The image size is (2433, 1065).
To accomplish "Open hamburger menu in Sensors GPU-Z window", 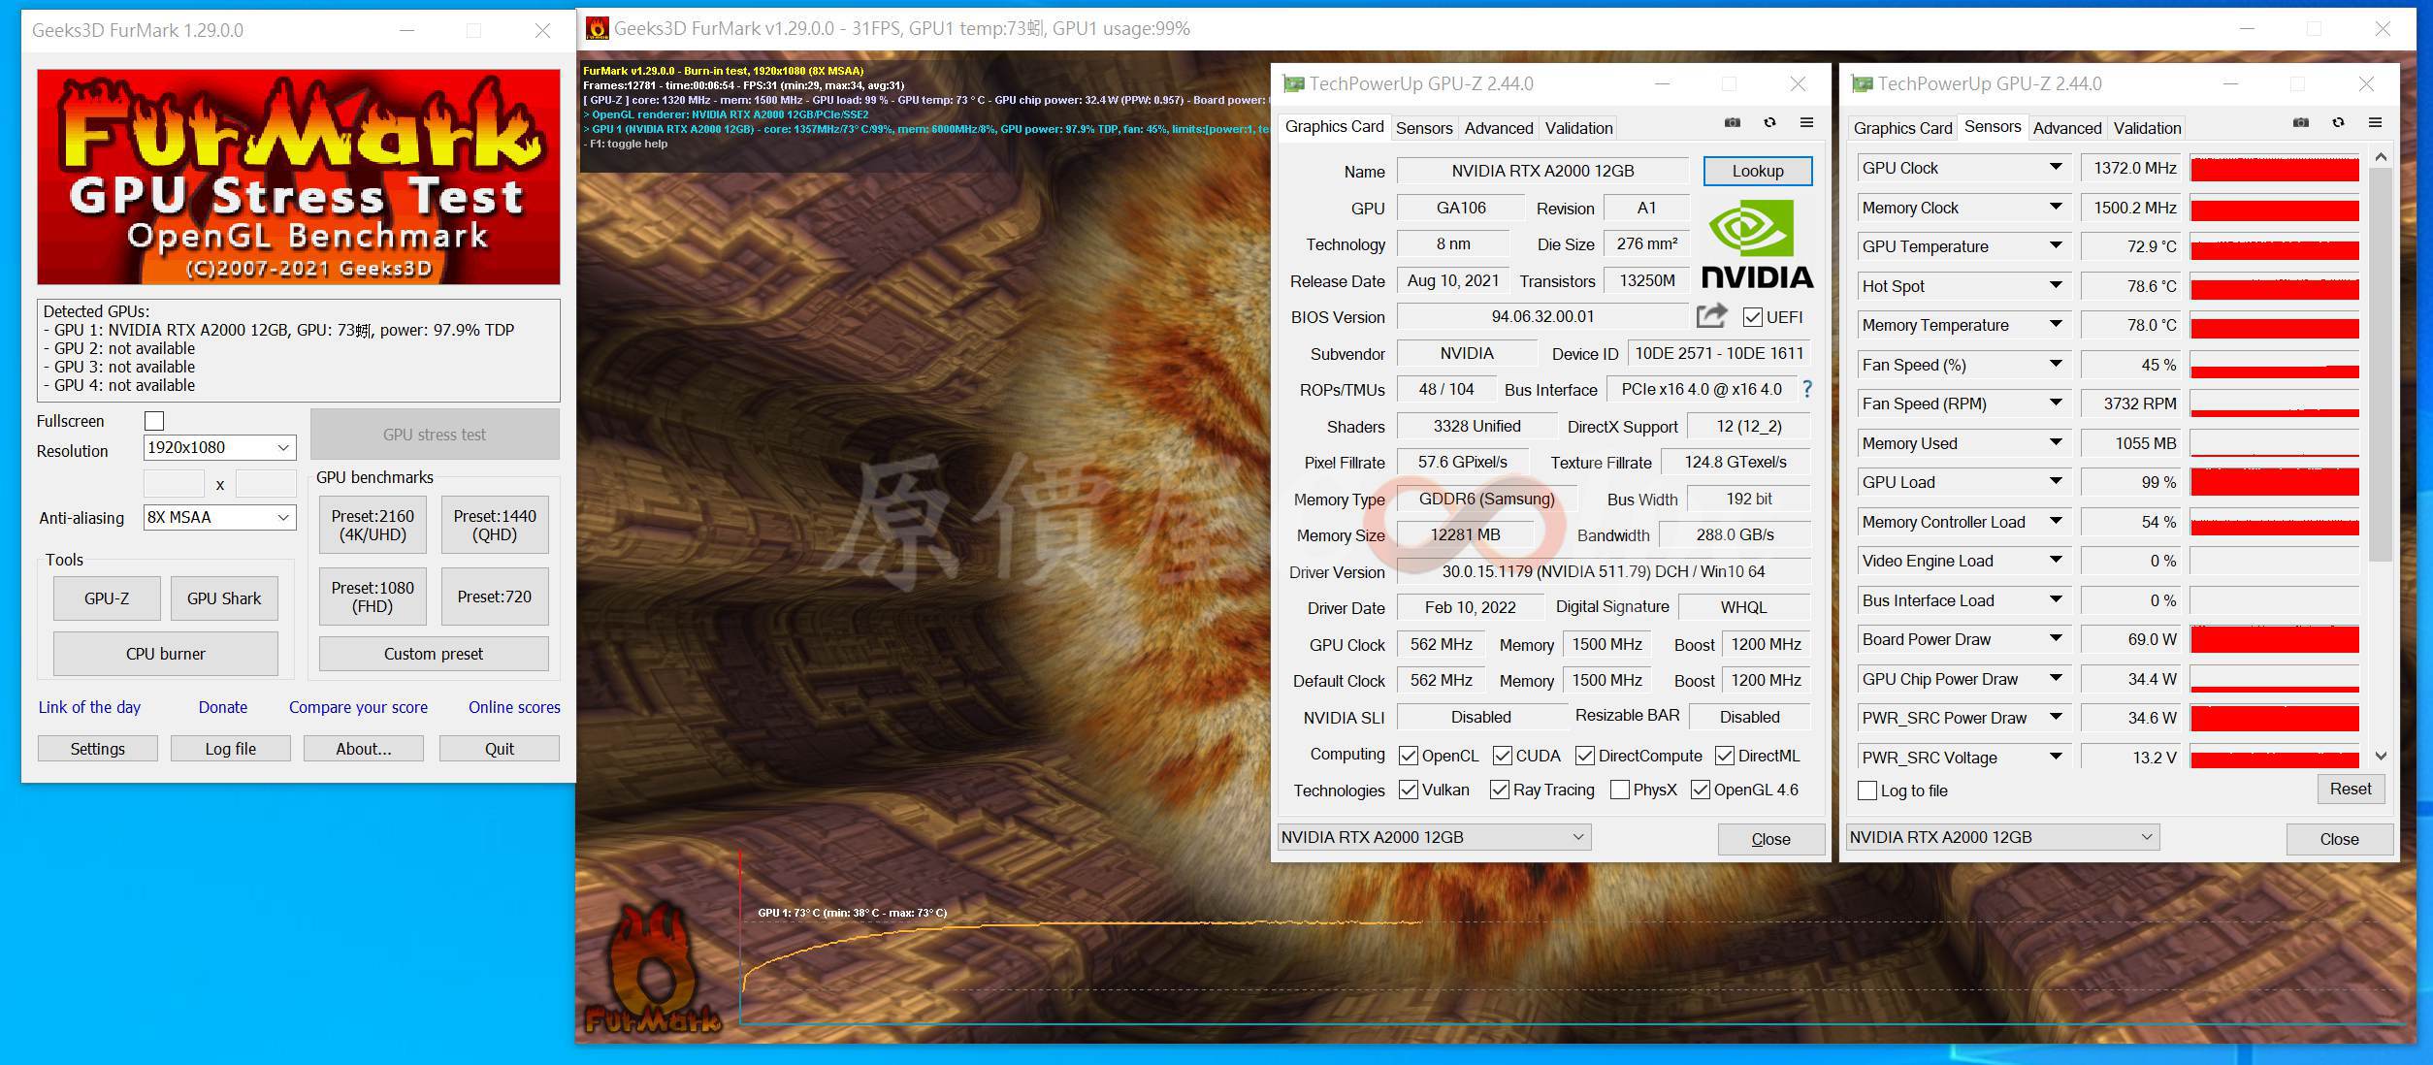I will tap(2375, 123).
